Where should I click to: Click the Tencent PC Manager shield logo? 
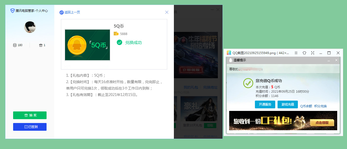pos(12,11)
